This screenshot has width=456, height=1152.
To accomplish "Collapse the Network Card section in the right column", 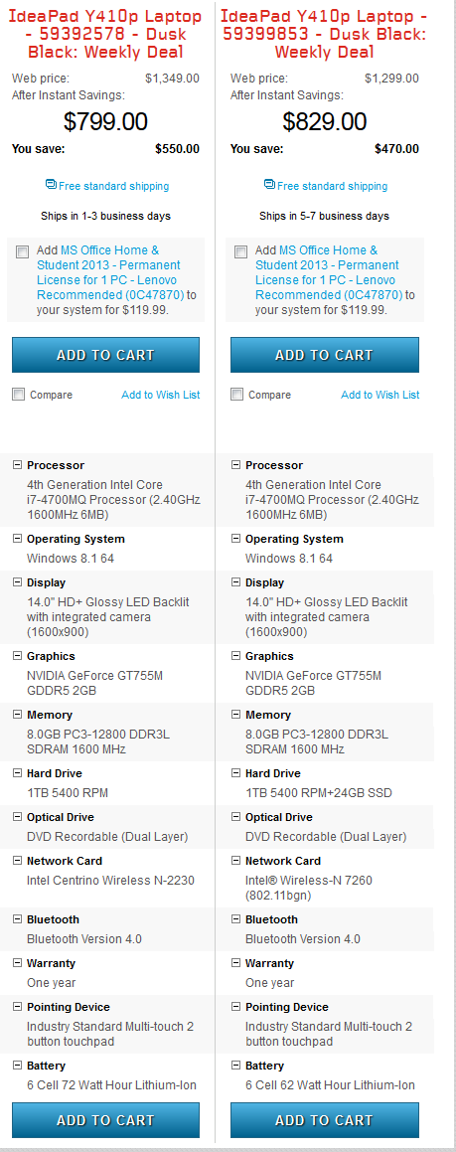I will (235, 860).
